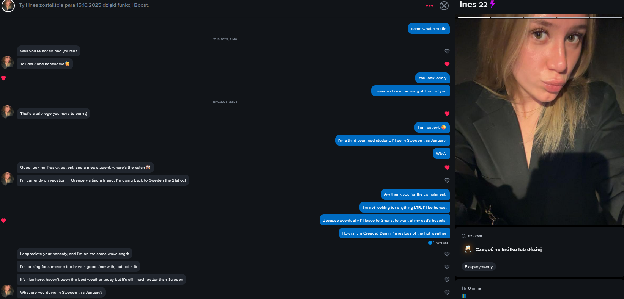Heart the "It's nice here" weather message
The image size is (624, 299).
[x=447, y=280]
